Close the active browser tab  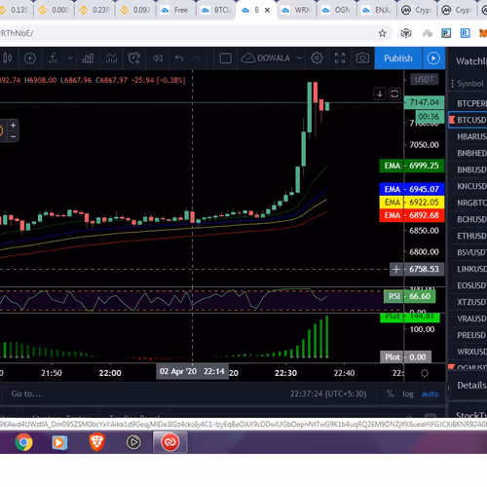(x=267, y=11)
